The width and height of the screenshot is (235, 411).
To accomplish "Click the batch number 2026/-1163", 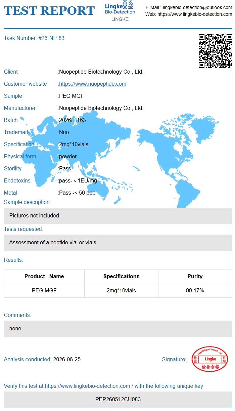I will (x=73, y=120).
